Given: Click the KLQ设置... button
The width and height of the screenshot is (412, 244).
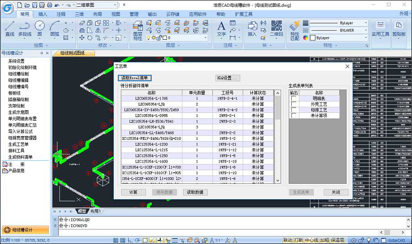Looking at the screenshot, I should pos(227,78).
